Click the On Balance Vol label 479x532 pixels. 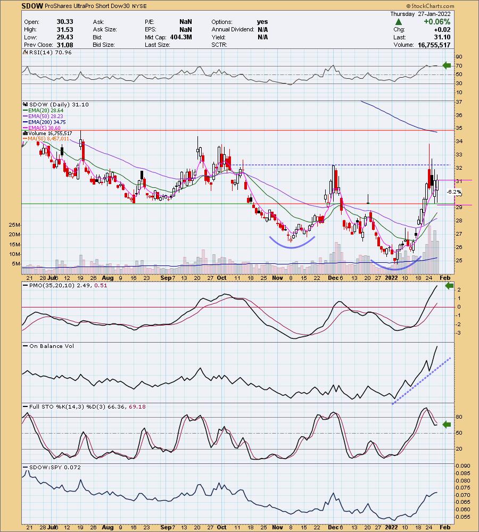pos(51,346)
